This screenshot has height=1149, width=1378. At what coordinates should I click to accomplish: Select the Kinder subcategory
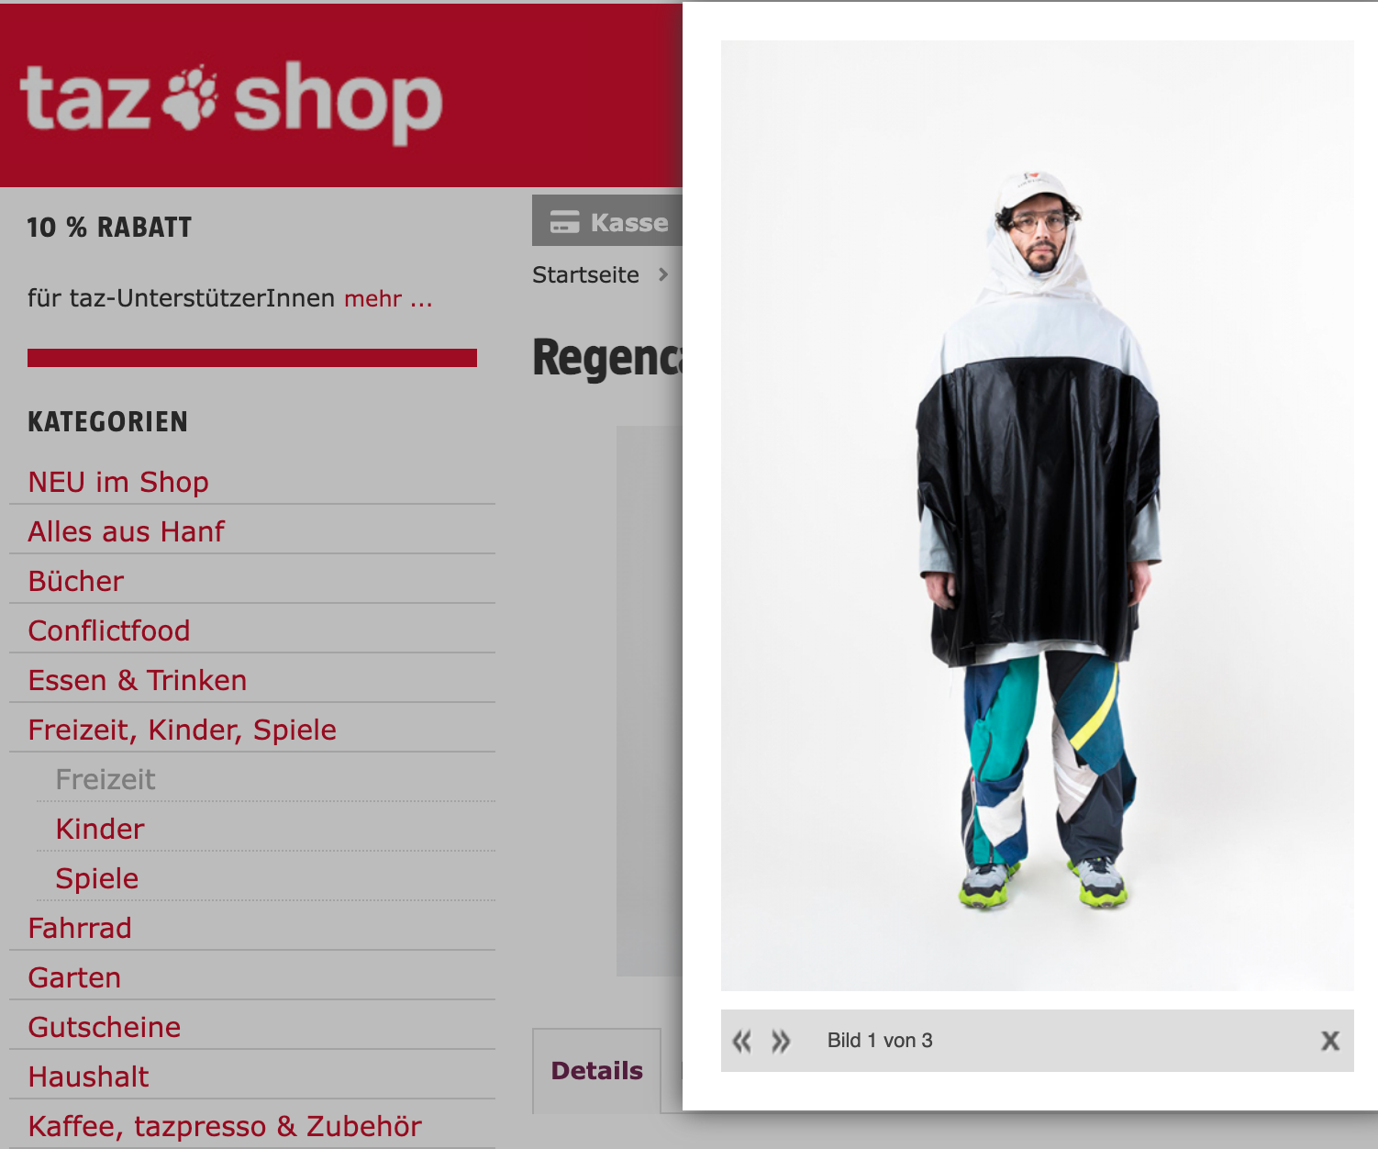pyautogui.click(x=100, y=829)
